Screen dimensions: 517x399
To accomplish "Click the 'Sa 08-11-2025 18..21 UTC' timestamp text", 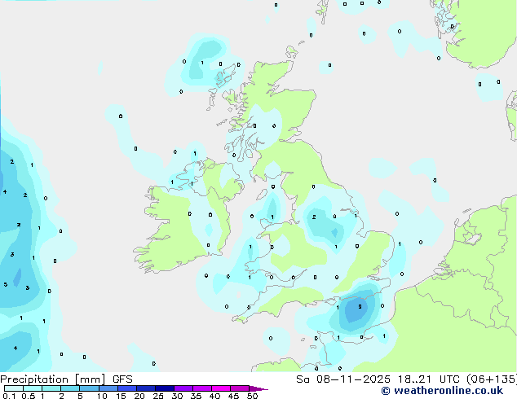I will point(378,379).
